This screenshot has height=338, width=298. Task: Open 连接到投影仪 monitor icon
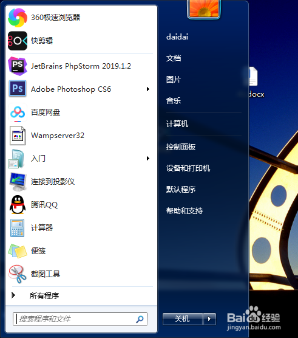[x=18, y=182]
